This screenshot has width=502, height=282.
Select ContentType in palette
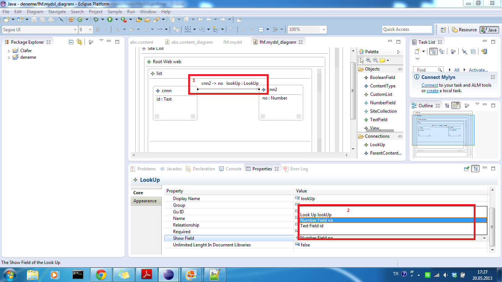[383, 86]
